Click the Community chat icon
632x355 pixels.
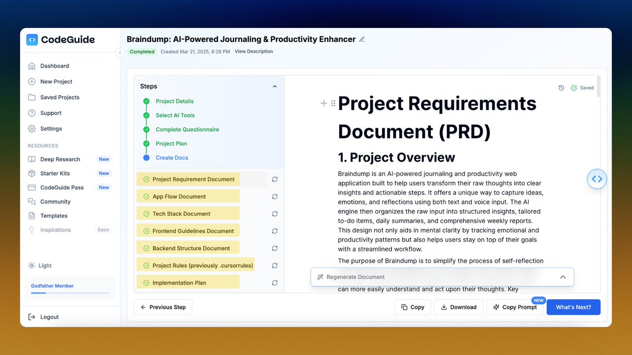click(32, 202)
